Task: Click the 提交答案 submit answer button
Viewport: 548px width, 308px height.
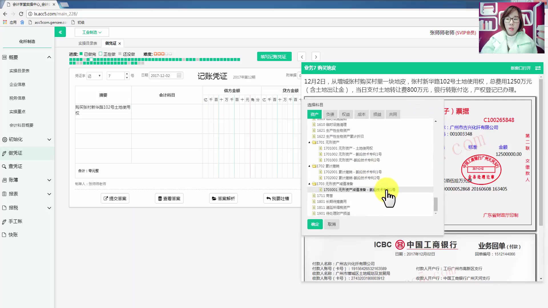Action: click(x=115, y=198)
